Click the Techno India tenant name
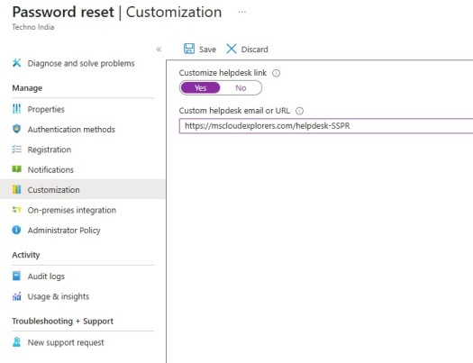Viewport: 473px width, 363px height. pyautogui.click(x=33, y=27)
